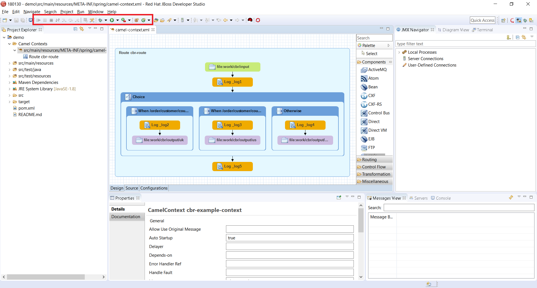Click the Collapse All icon in Project Explorer
Screen dimensions: 537x288
tap(75, 29)
